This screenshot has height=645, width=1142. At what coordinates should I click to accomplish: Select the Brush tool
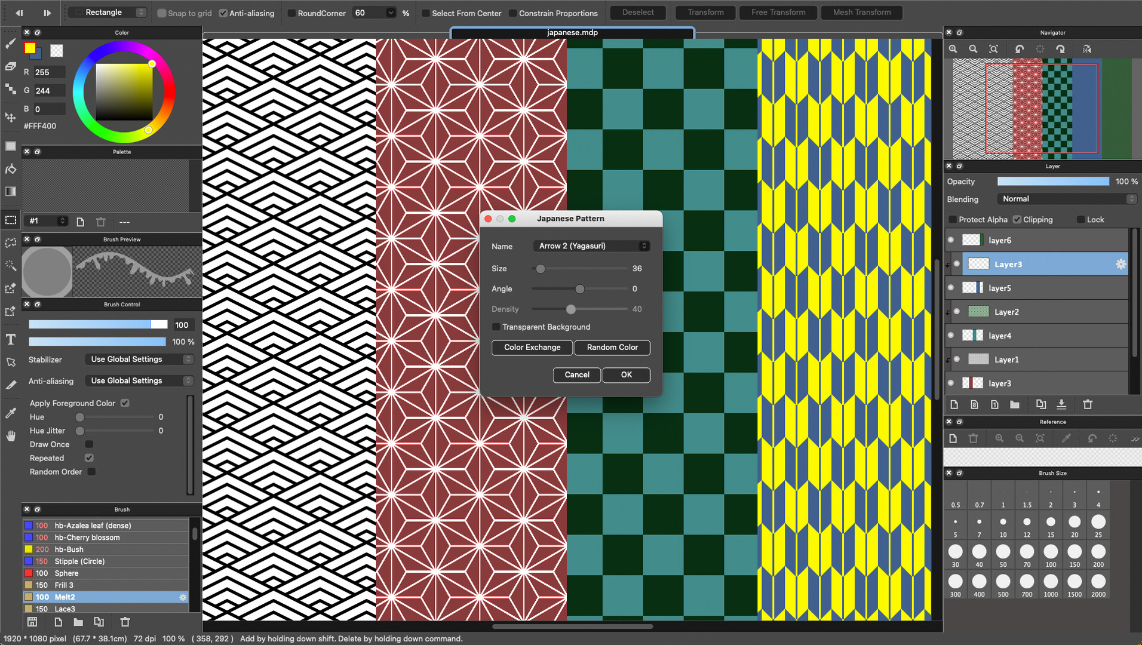tap(10, 43)
